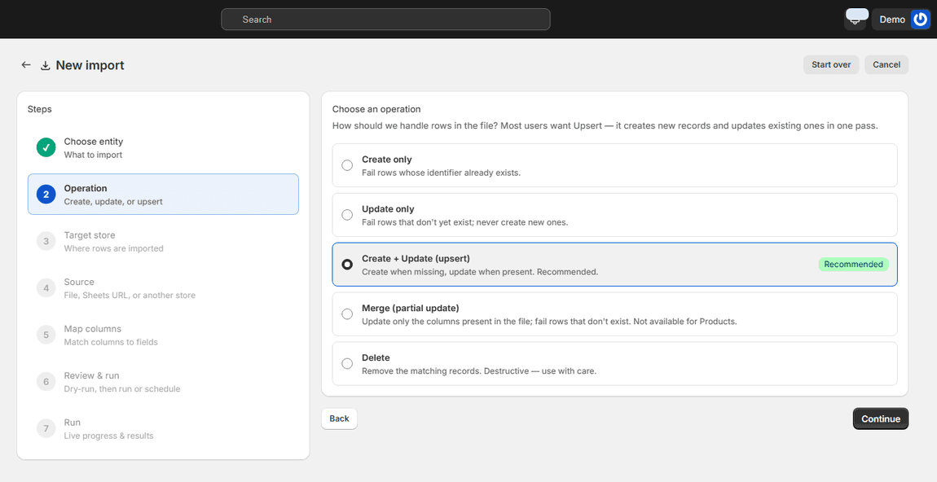Open the Review & run step
937x482 pixels.
coord(163,381)
